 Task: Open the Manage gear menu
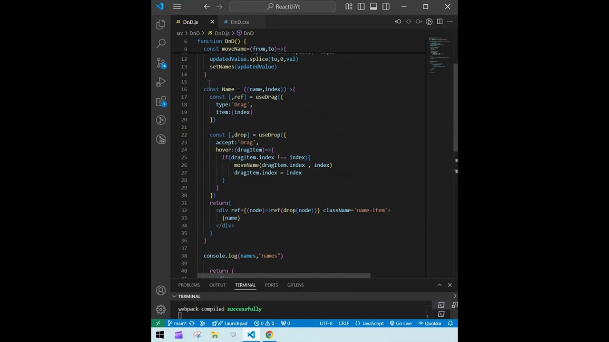pyautogui.click(x=161, y=309)
